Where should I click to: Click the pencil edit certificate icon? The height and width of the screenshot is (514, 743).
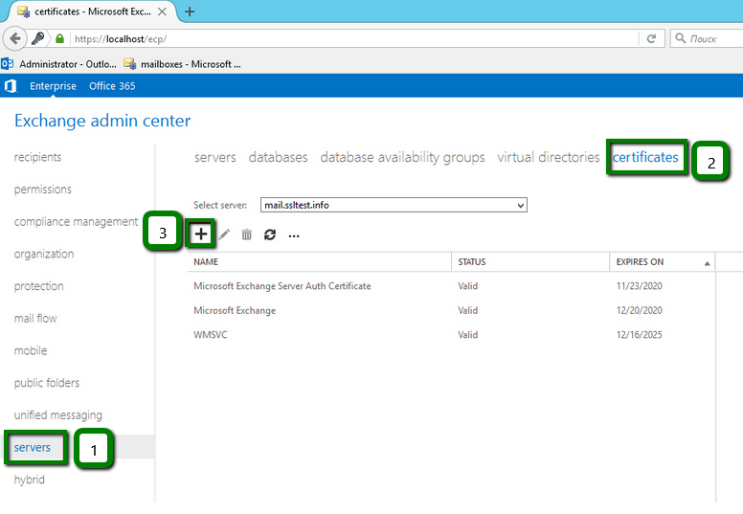[224, 234]
